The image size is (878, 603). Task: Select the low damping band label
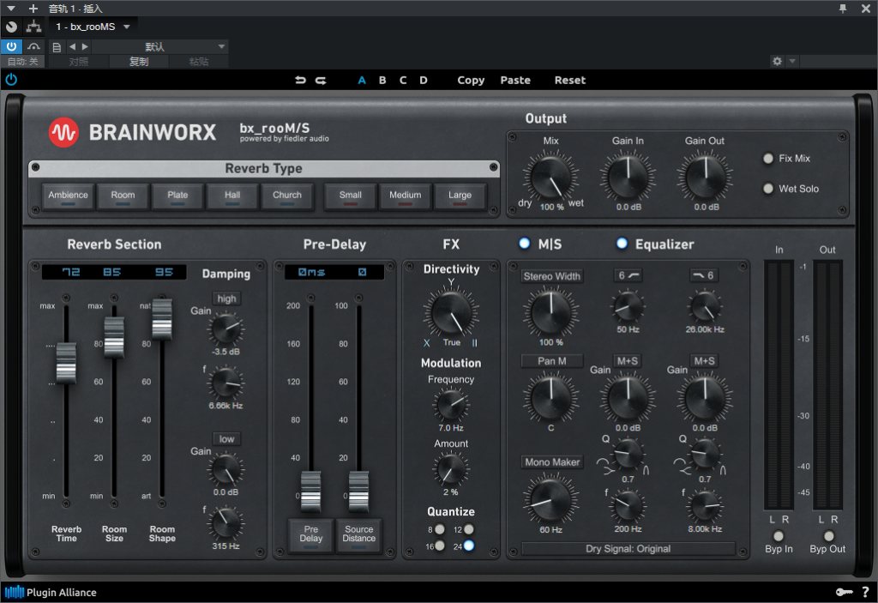(226, 439)
